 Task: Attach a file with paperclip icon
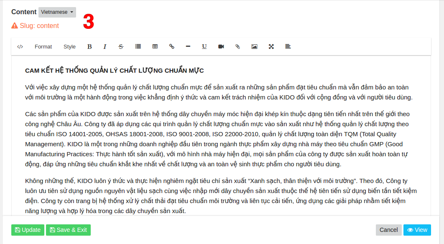coord(237,47)
